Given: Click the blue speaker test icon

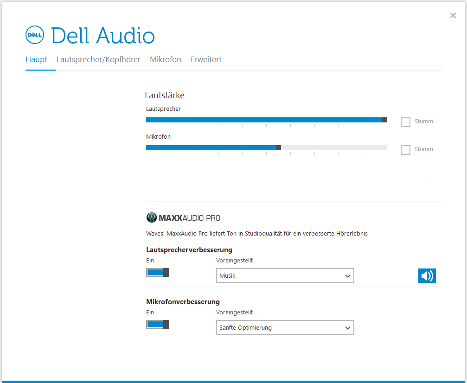Looking at the screenshot, I should pos(427,276).
